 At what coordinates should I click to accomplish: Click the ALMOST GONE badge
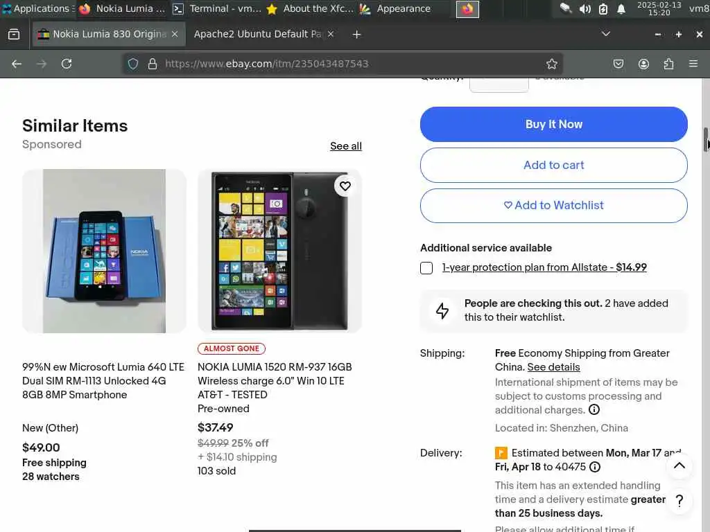click(232, 349)
